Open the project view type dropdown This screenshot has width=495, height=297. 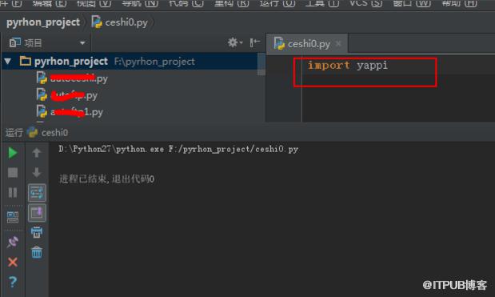82,42
